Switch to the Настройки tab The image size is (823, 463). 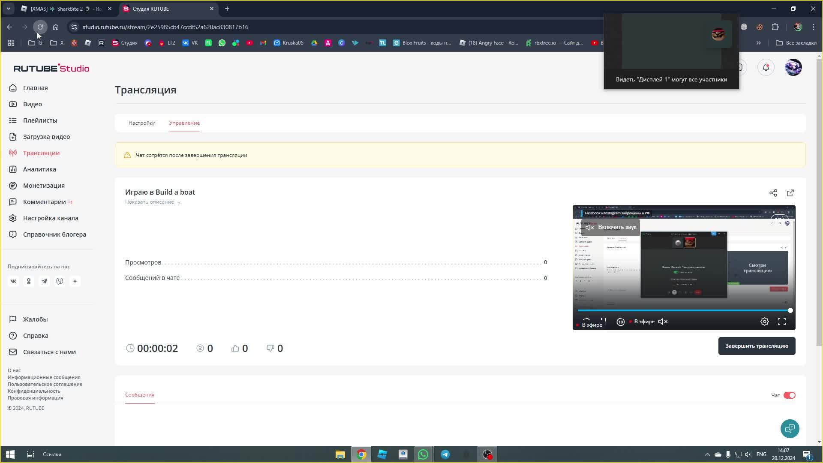pos(142,123)
